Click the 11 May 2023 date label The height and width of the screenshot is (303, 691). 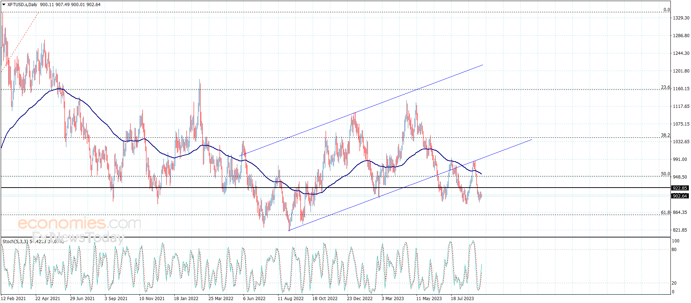(x=429, y=298)
